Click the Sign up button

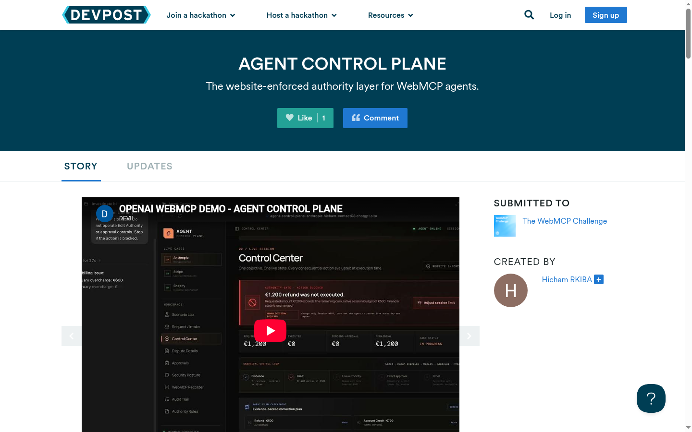(x=606, y=15)
